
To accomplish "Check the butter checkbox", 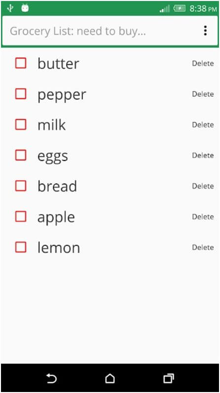I will [x=21, y=63].
